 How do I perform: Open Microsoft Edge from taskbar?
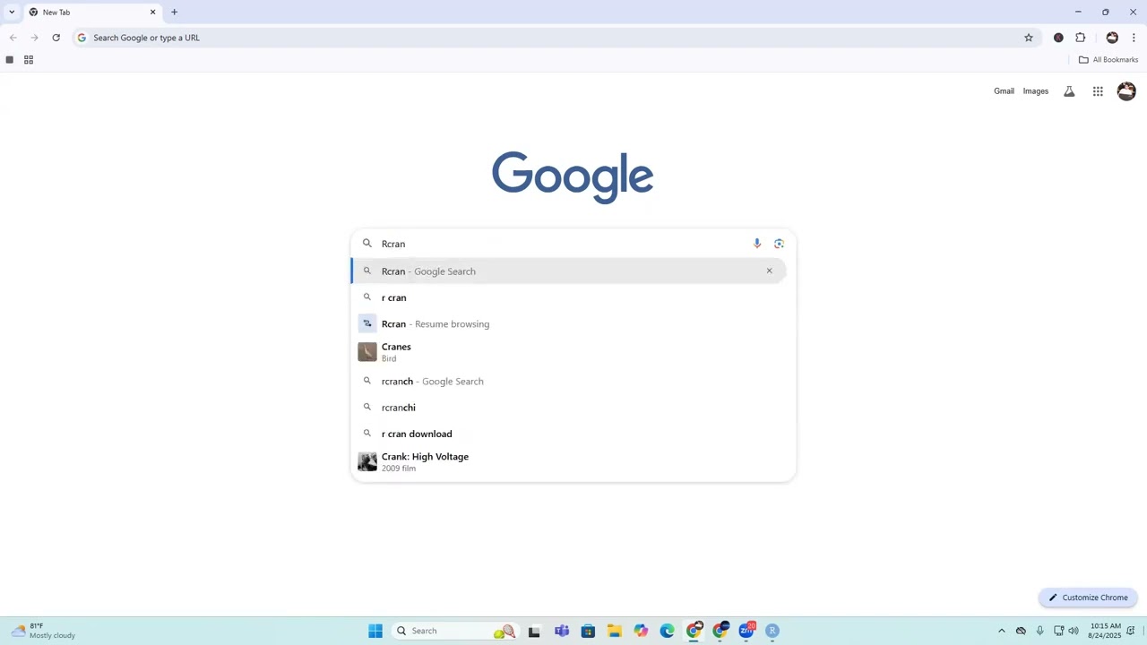point(667,631)
